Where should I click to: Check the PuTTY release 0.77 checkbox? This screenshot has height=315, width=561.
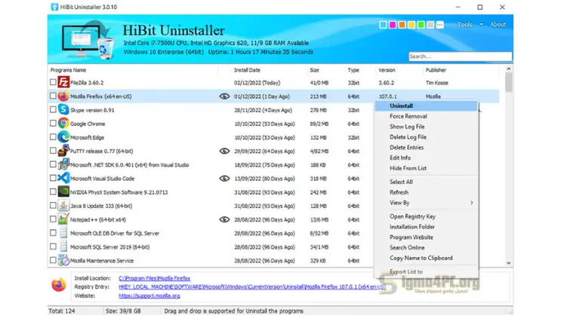tap(53, 151)
